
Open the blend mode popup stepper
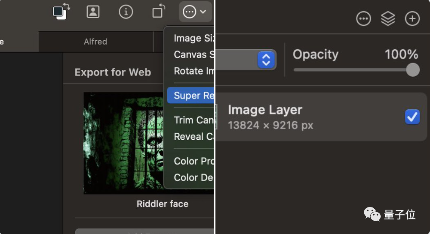266,60
